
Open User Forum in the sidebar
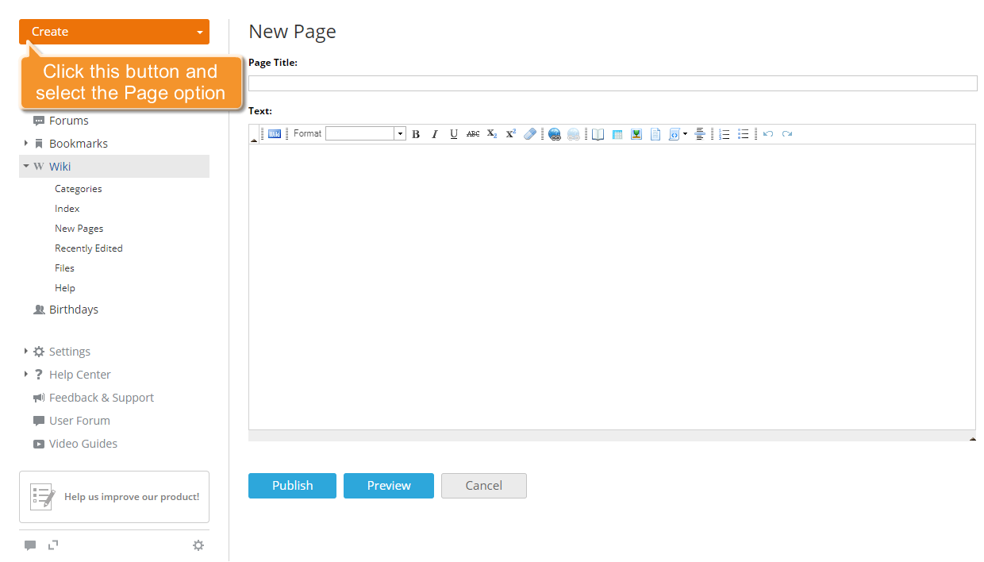click(79, 421)
